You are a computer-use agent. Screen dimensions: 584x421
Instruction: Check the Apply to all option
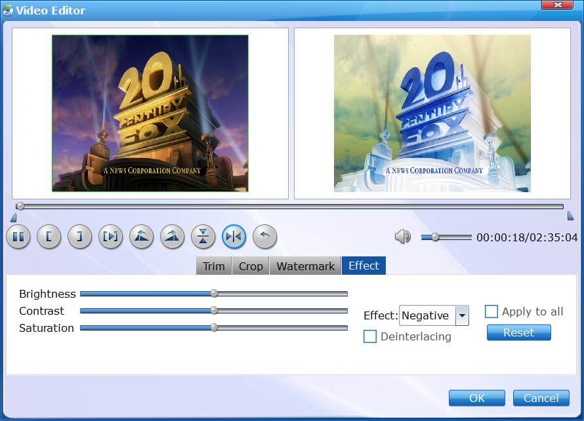pyautogui.click(x=491, y=311)
